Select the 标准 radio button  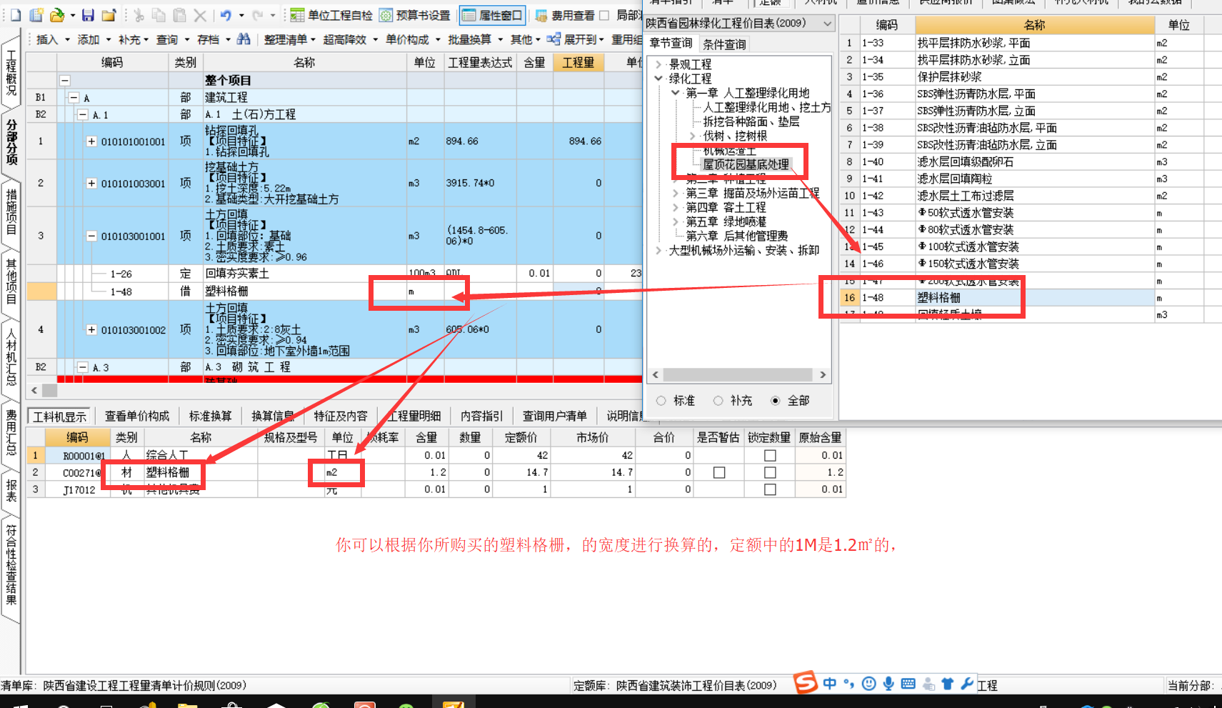[661, 401]
